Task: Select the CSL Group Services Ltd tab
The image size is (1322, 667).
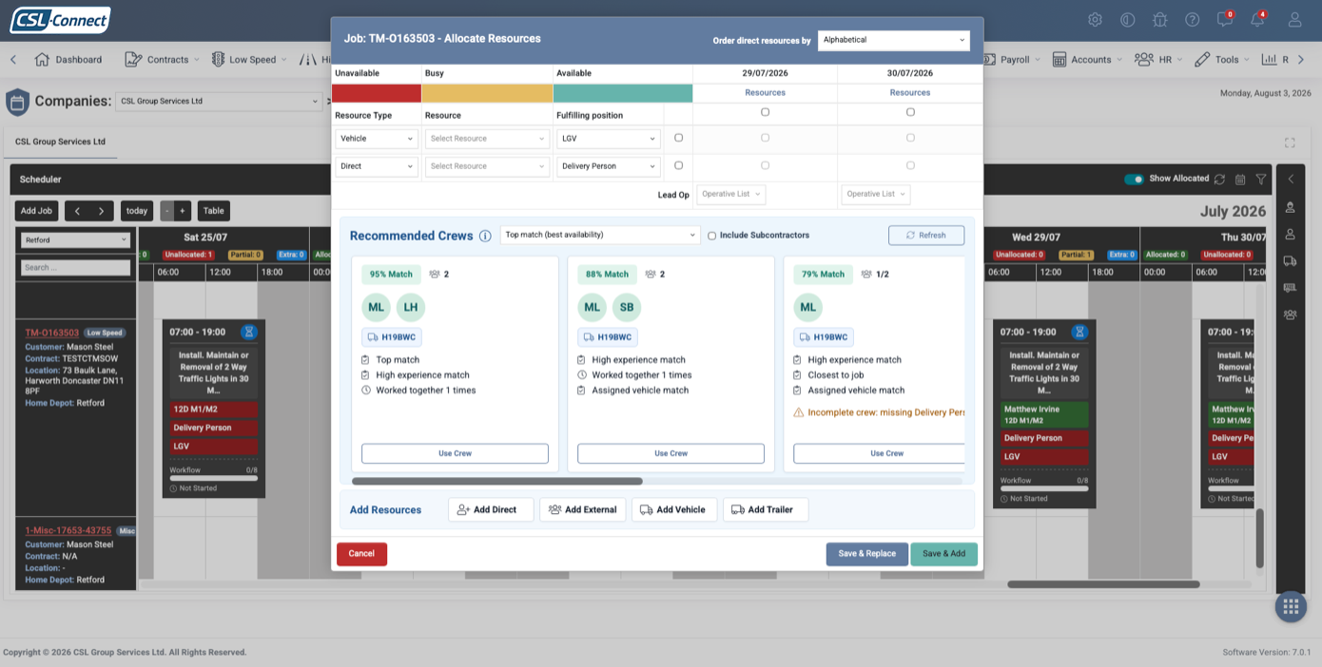Action: pos(60,142)
